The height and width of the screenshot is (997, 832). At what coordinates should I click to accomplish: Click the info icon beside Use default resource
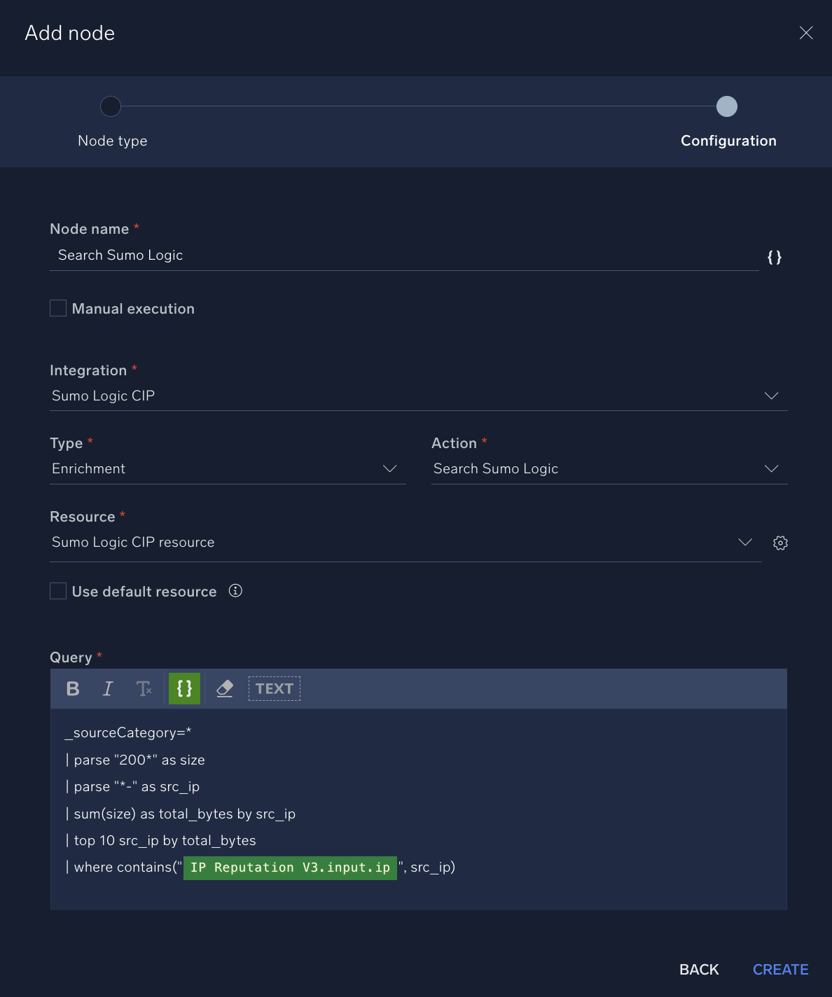point(235,591)
